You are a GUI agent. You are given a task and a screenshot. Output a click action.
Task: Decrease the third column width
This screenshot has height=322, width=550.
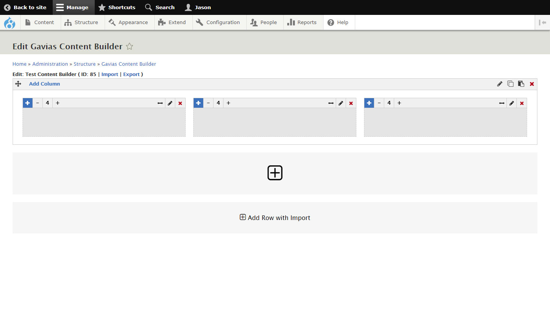[x=379, y=103]
